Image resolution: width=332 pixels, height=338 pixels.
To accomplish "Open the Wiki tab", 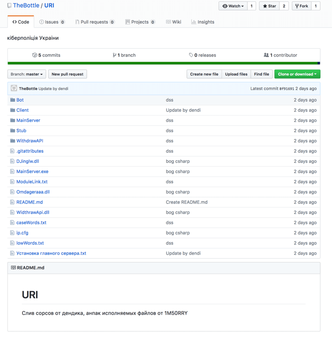I will pos(173,22).
